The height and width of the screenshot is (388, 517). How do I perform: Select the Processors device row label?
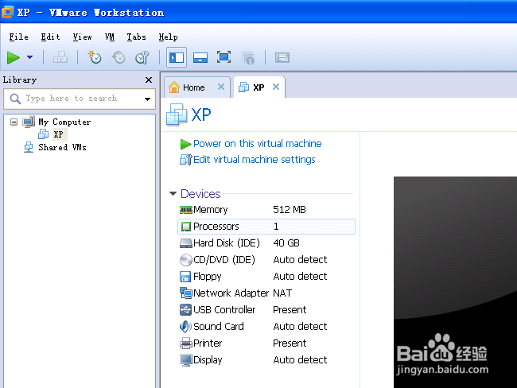[216, 227]
